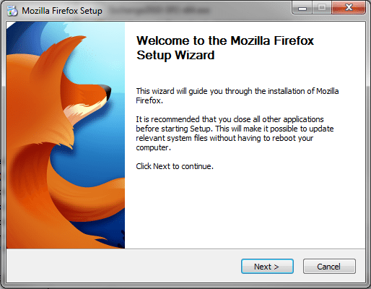Screen dimensions: 371x289
Task: Click the empty white area below the instructions
Action: (x=245, y=210)
